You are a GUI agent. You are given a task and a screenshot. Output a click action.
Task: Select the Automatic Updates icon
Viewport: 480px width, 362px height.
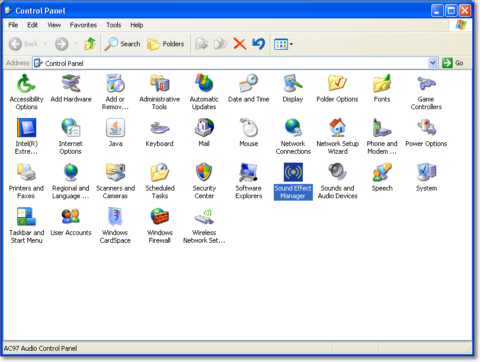(204, 91)
